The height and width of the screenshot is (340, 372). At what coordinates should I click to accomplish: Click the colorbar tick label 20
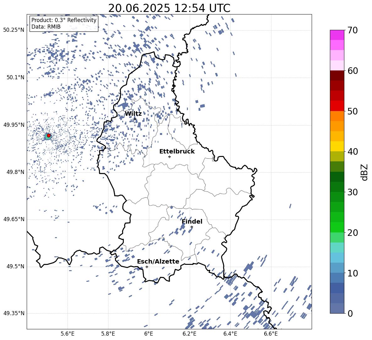tap(353, 232)
